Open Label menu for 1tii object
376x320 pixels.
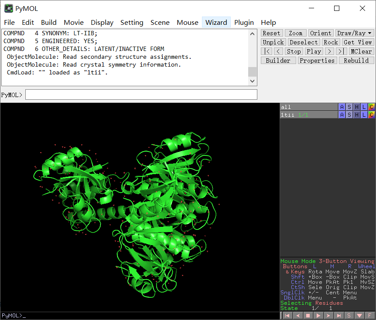364,115
